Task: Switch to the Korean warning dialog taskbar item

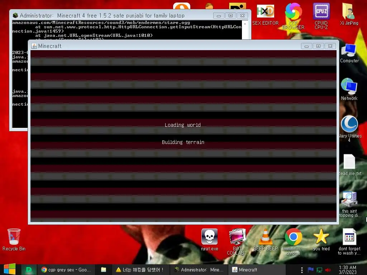Action: [140, 270]
